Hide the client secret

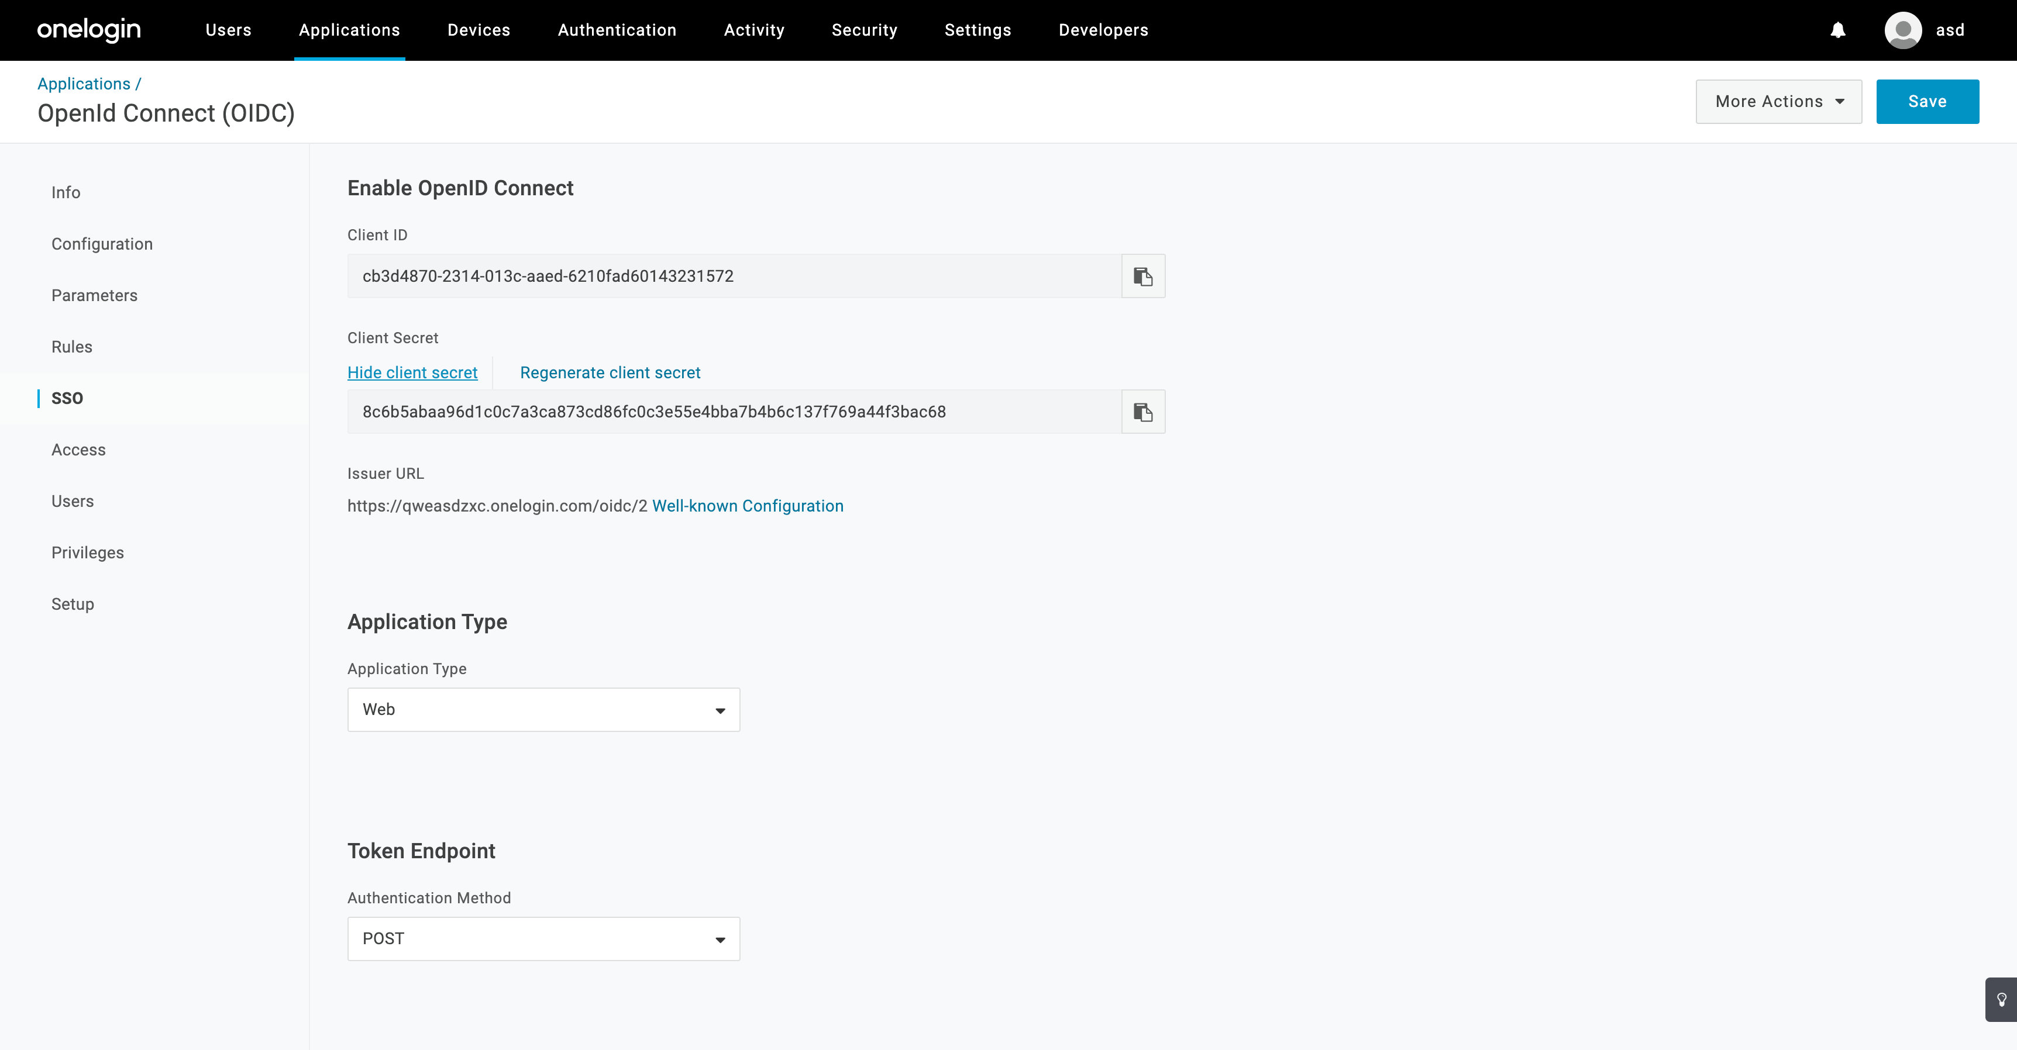[x=412, y=372]
